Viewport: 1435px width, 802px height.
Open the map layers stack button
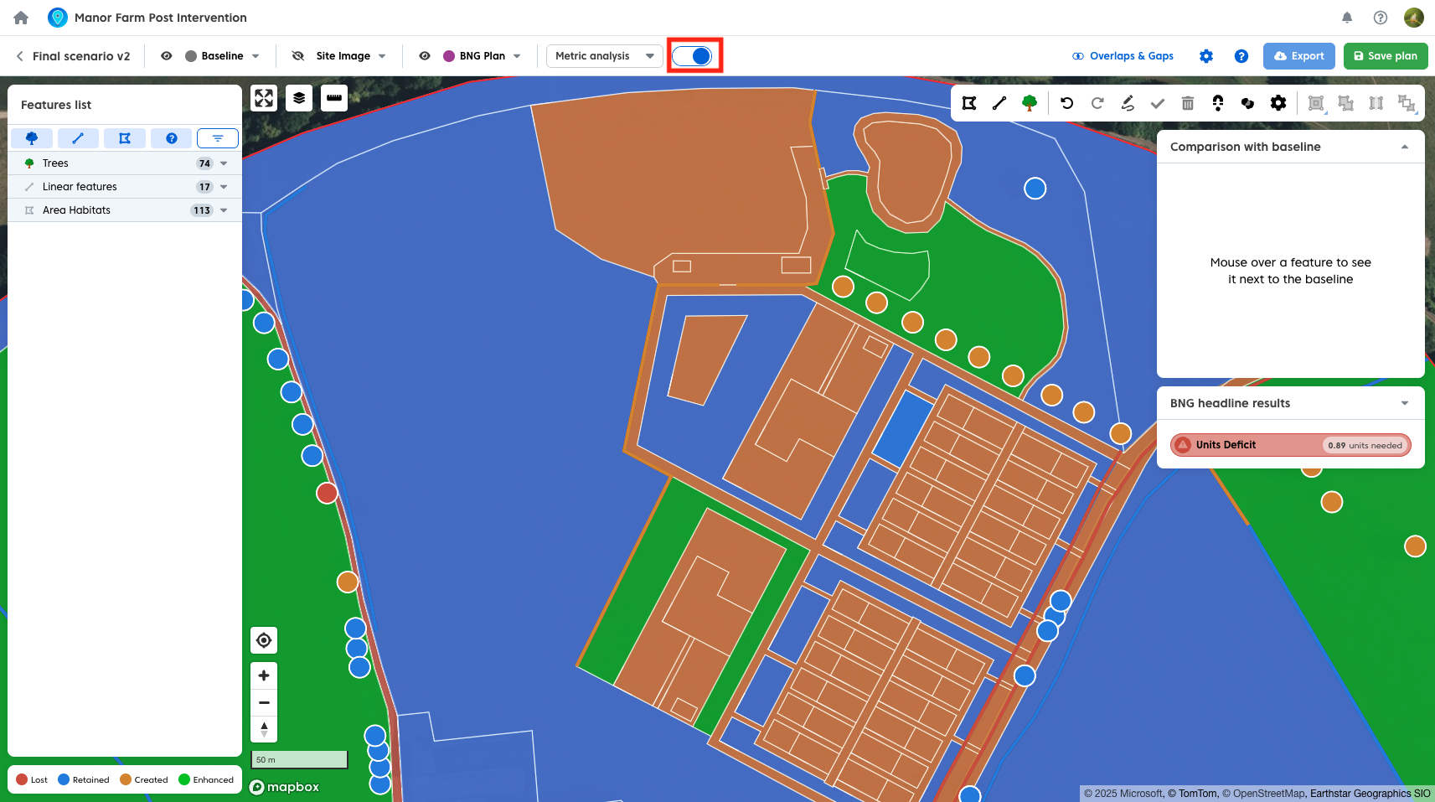tap(299, 98)
